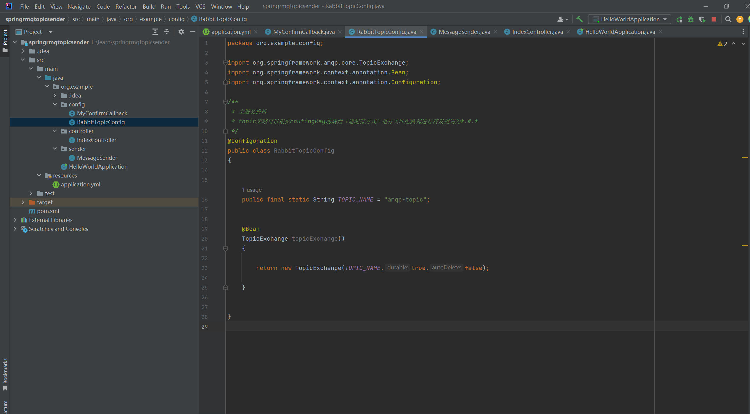Hide the Project panel with minus icon
The width and height of the screenshot is (750, 414).
(x=192, y=32)
